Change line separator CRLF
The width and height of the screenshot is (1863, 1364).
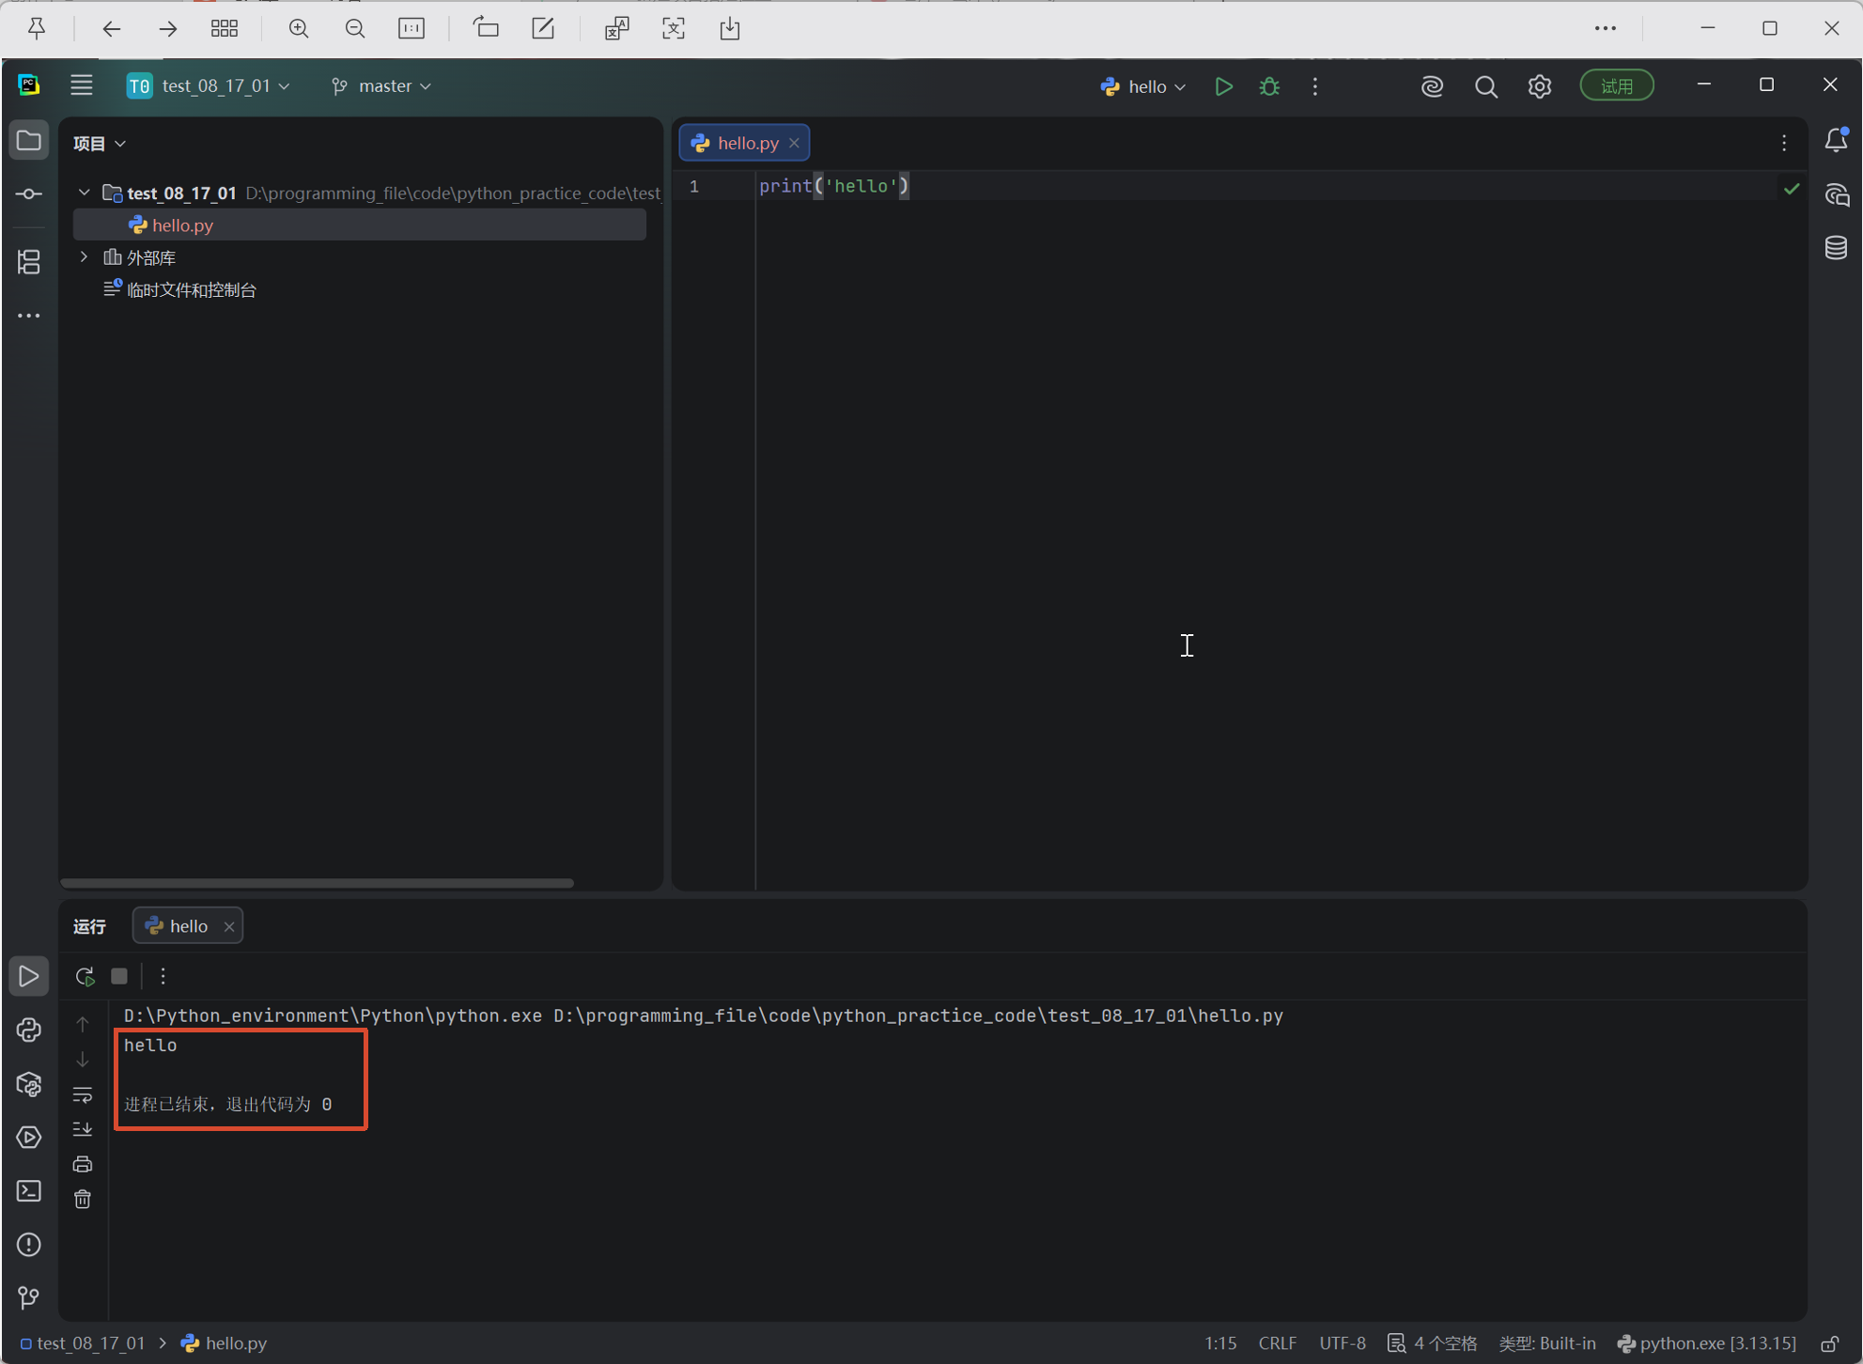[x=1278, y=1343]
